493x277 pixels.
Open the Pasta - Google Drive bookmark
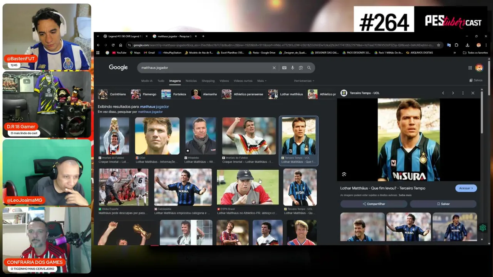[x=262, y=53]
